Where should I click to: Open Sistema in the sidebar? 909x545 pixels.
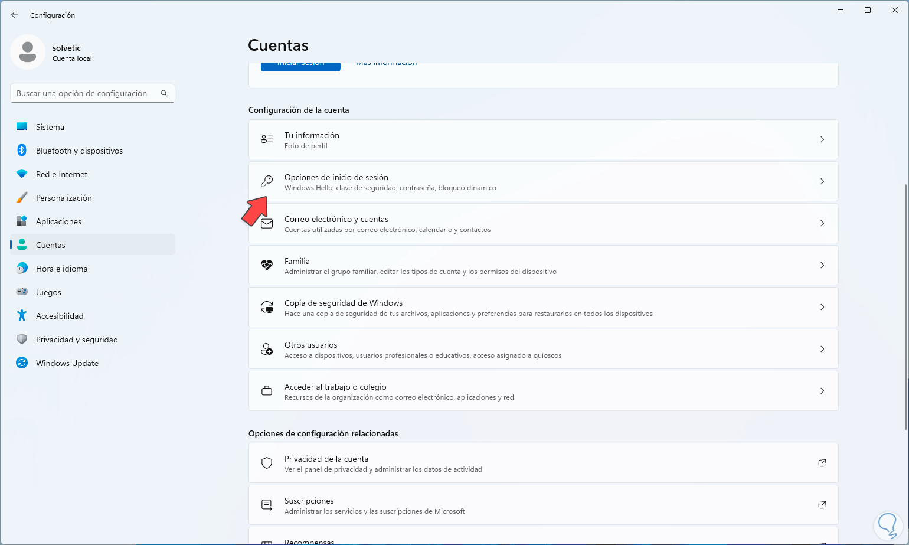click(x=50, y=127)
